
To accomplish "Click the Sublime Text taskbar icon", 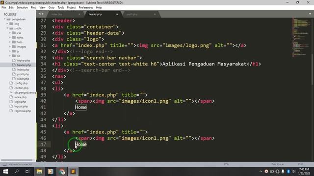I will [73, 172].
